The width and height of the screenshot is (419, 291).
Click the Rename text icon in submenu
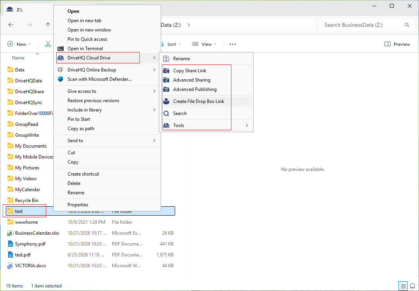coord(166,59)
